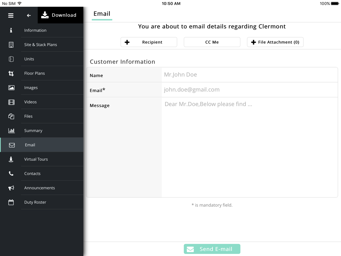Add a File Attachment (0)
Image resolution: width=341 pixels, height=256 pixels.
(275, 42)
